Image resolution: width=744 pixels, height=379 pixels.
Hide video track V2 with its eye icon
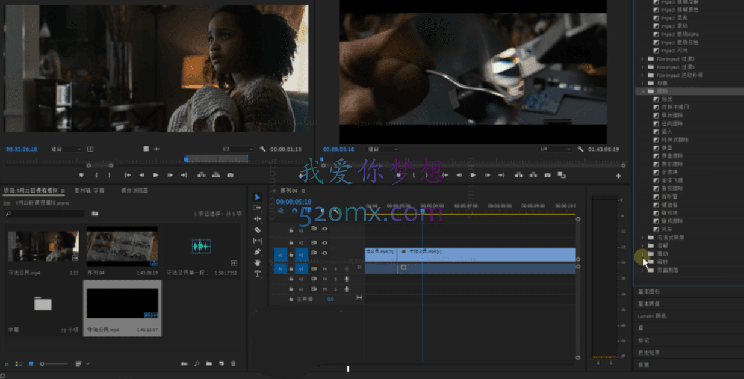tap(324, 242)
